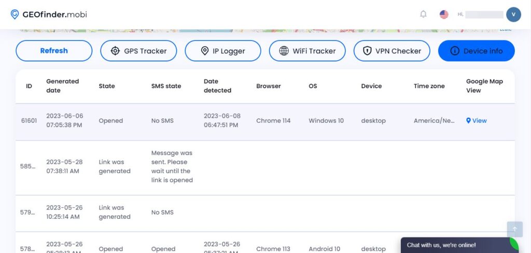Open the notifications bell
The image size is (531, 253).
423,14
